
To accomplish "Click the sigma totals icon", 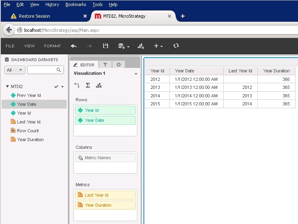I will [88, 85].
